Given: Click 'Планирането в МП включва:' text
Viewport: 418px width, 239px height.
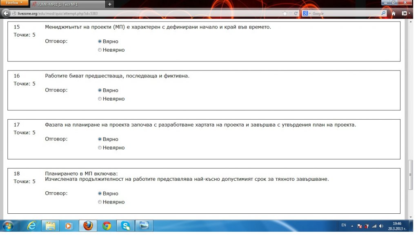Looking at the screenshot, I should [81, 173].
